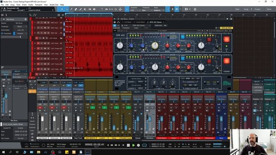The width and height of the screenshot is (276, 155).
Task: Select the Eraser tool
Action: [x=76, y=9]
